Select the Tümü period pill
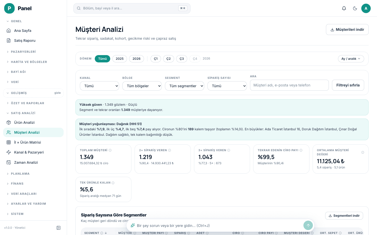Image resolution: width=377 pixels, height=235 pixels. (x=102, y=59)
